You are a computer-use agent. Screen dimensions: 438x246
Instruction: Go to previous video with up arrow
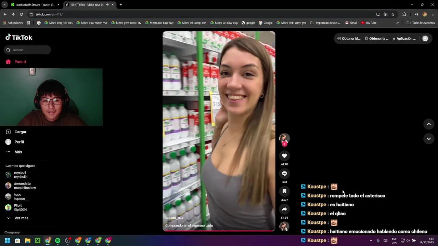click(x=429, y=124)
